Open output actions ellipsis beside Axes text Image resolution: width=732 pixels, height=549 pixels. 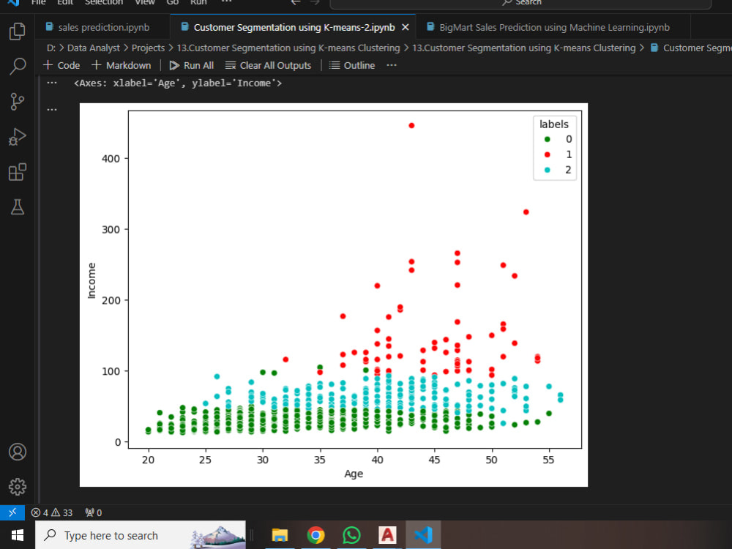click(x=52, y=83)
